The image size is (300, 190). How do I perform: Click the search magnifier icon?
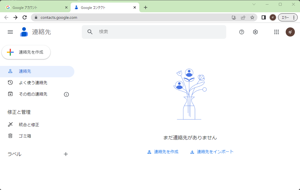pos(90,32)
